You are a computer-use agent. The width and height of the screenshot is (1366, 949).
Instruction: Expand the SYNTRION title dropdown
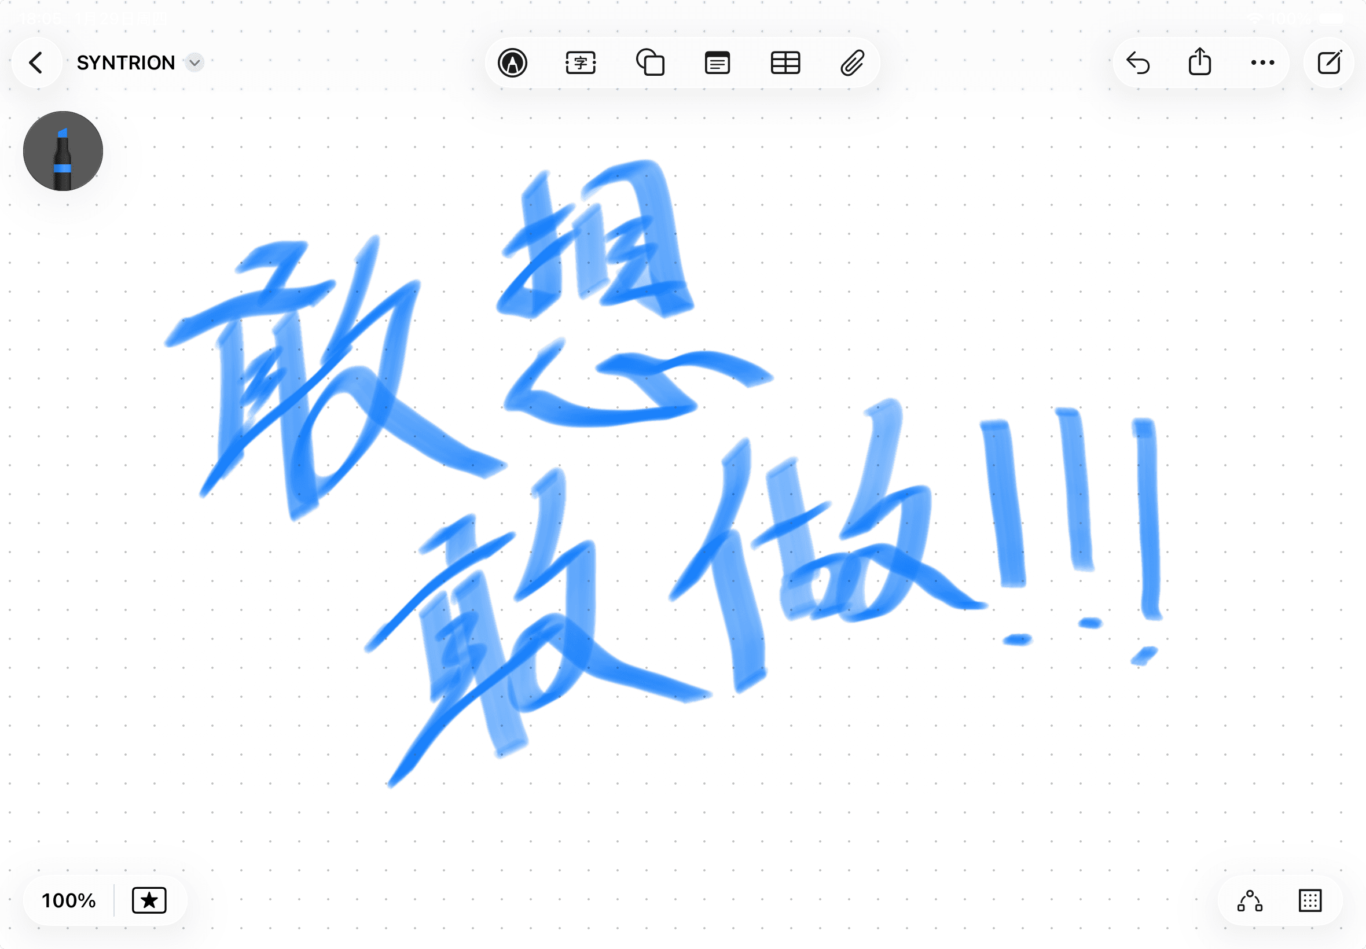193,62
